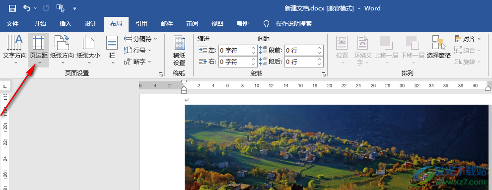Screen dimensions: 492x190
Task: Click 稿纸设置 manuscript paper button
Action: [180, 50]
